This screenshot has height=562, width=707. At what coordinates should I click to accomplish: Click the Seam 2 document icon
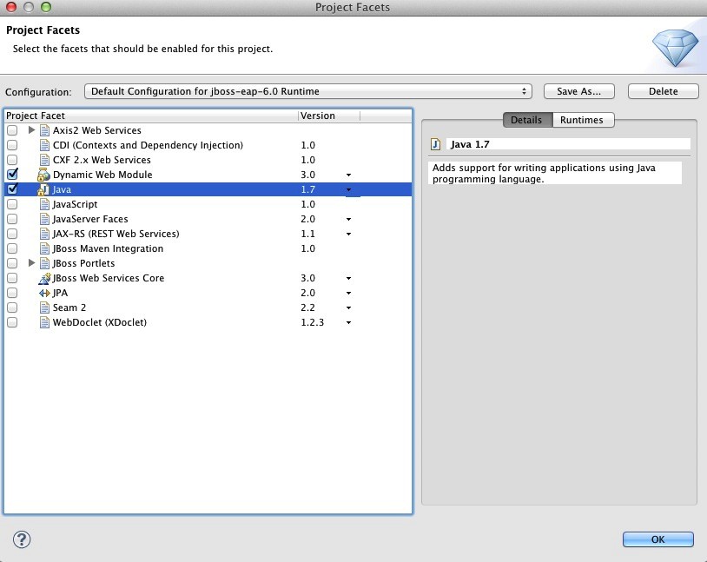click(44, 307)
